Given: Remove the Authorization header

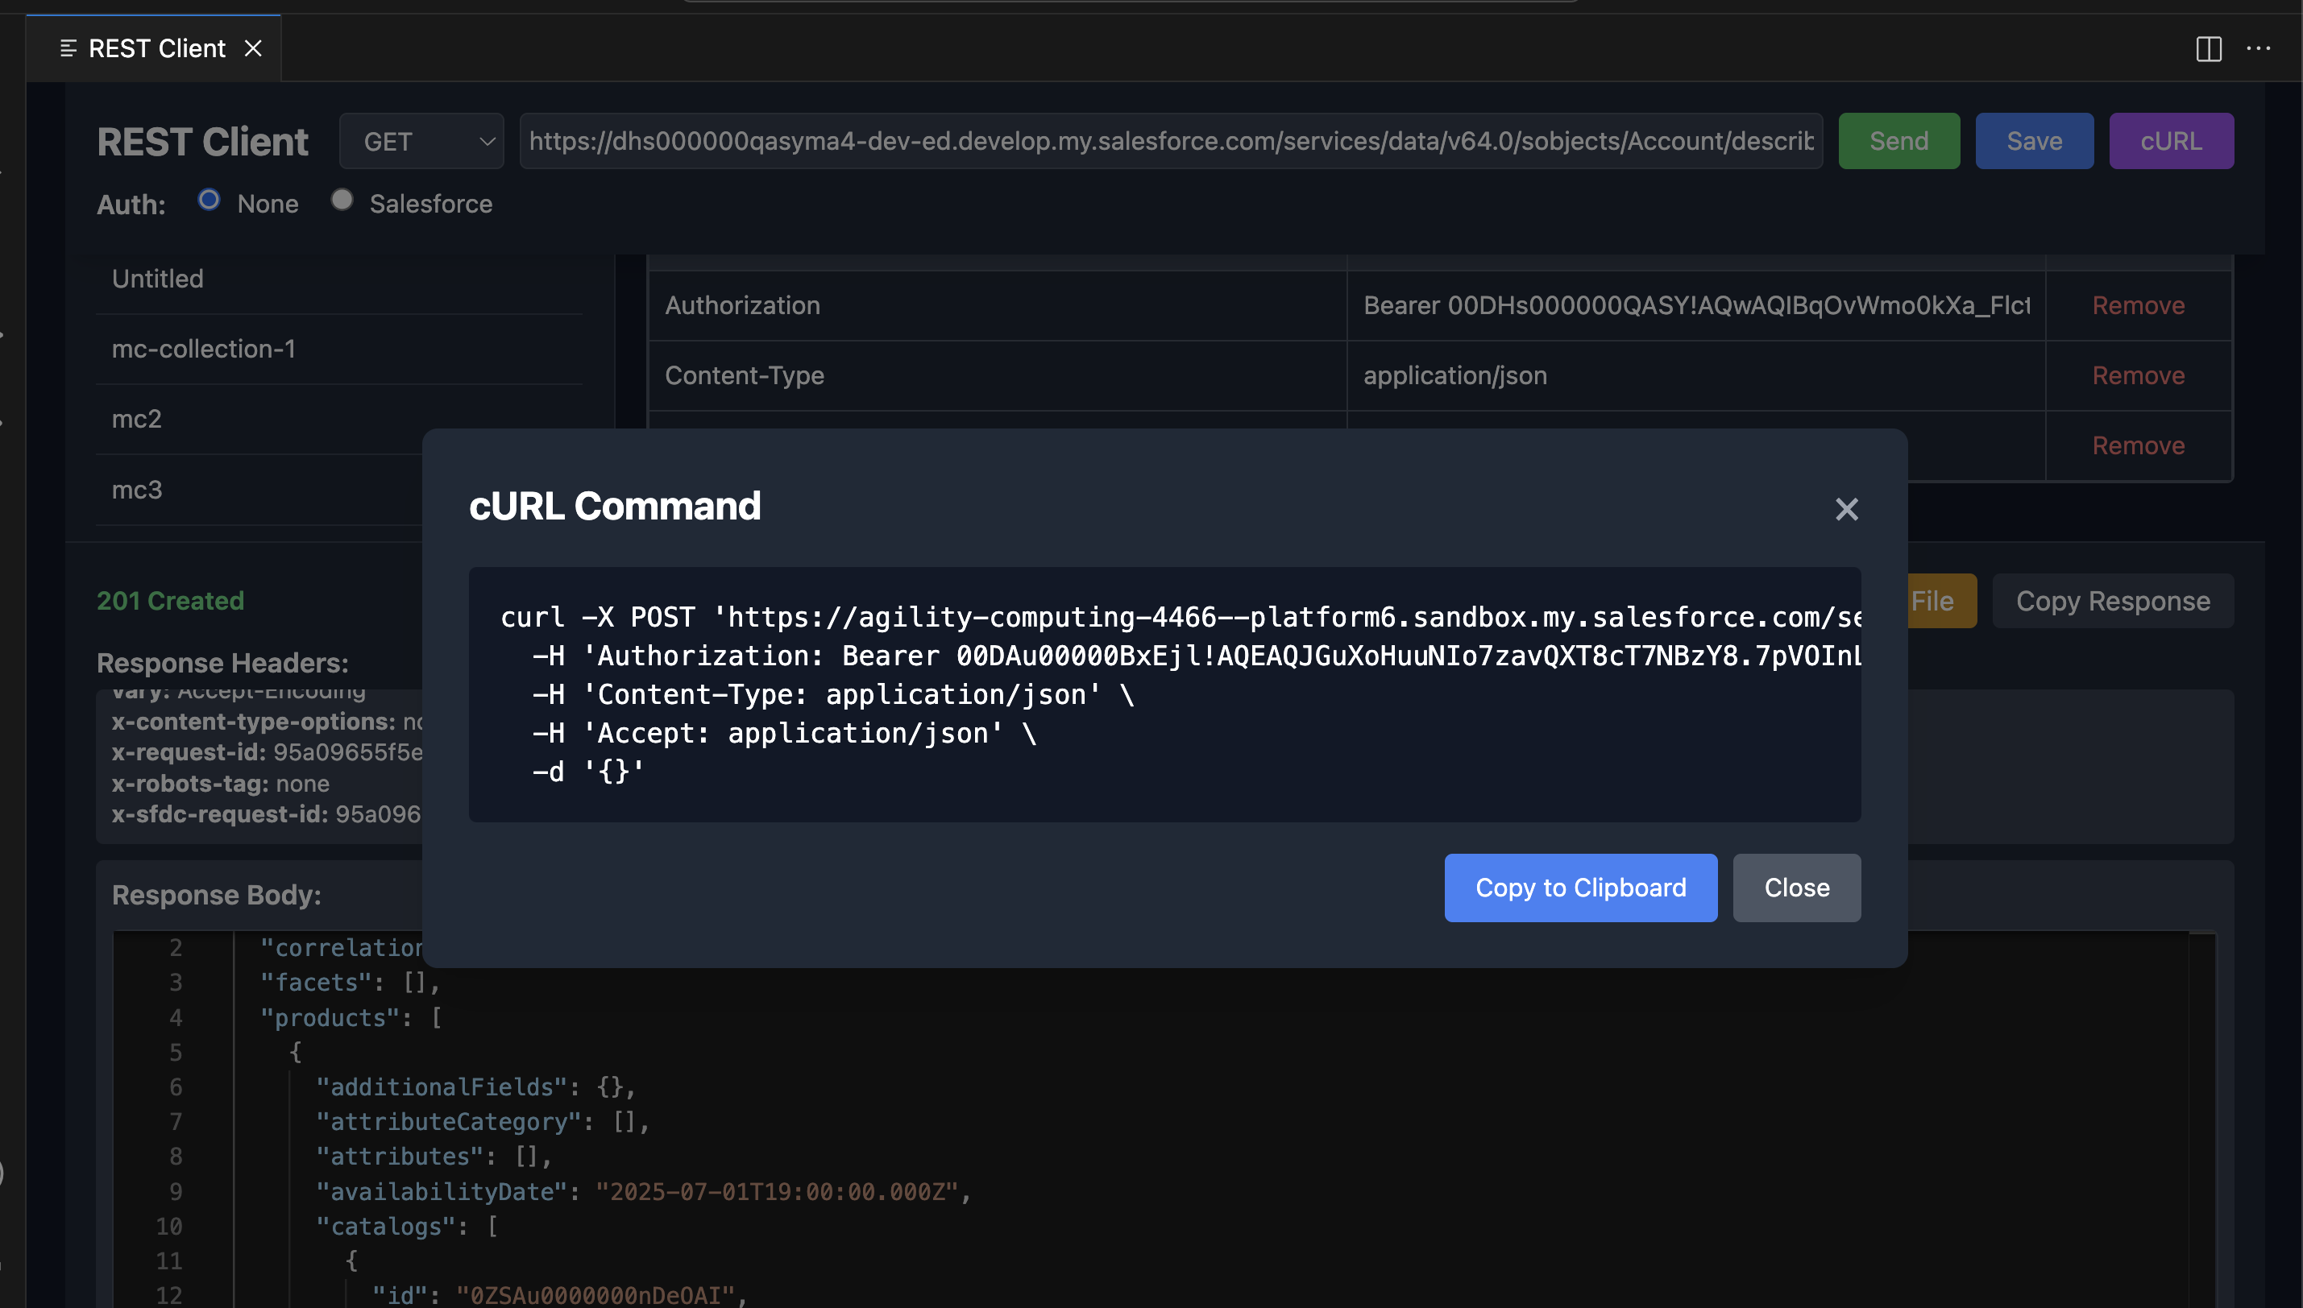Looking at the screenshot, I should [2137, 305].
